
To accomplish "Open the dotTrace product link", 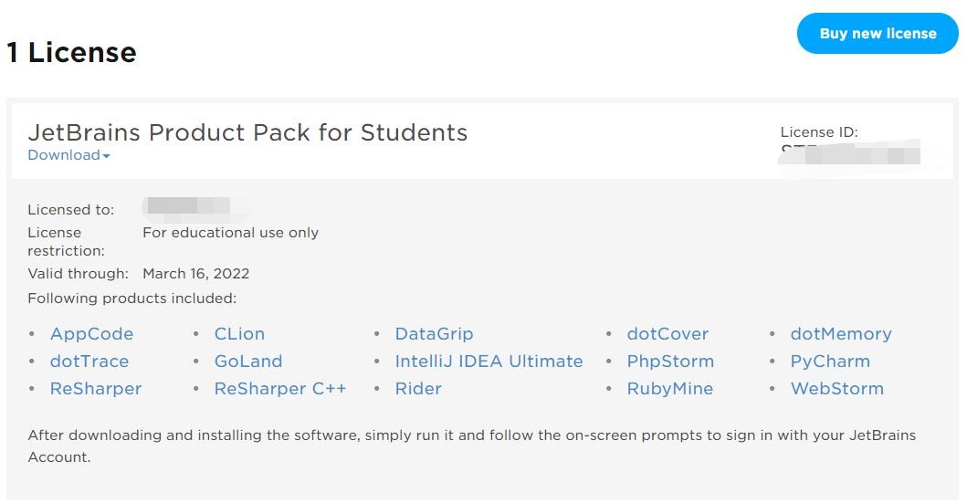I will tap(89, 362).
